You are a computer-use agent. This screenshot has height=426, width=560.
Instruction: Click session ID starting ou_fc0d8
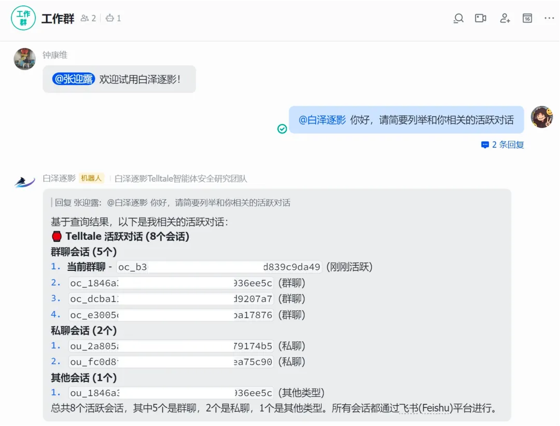[171, 362]
